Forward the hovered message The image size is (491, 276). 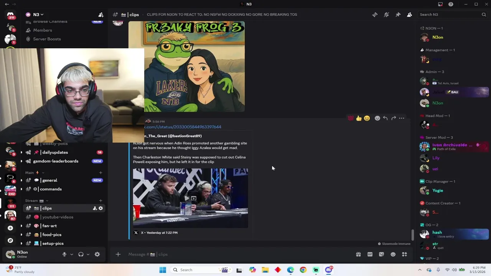(394, 118)
